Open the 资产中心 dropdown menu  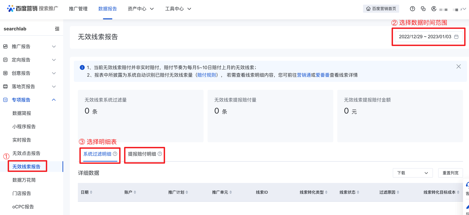click(x=141, y=9)
